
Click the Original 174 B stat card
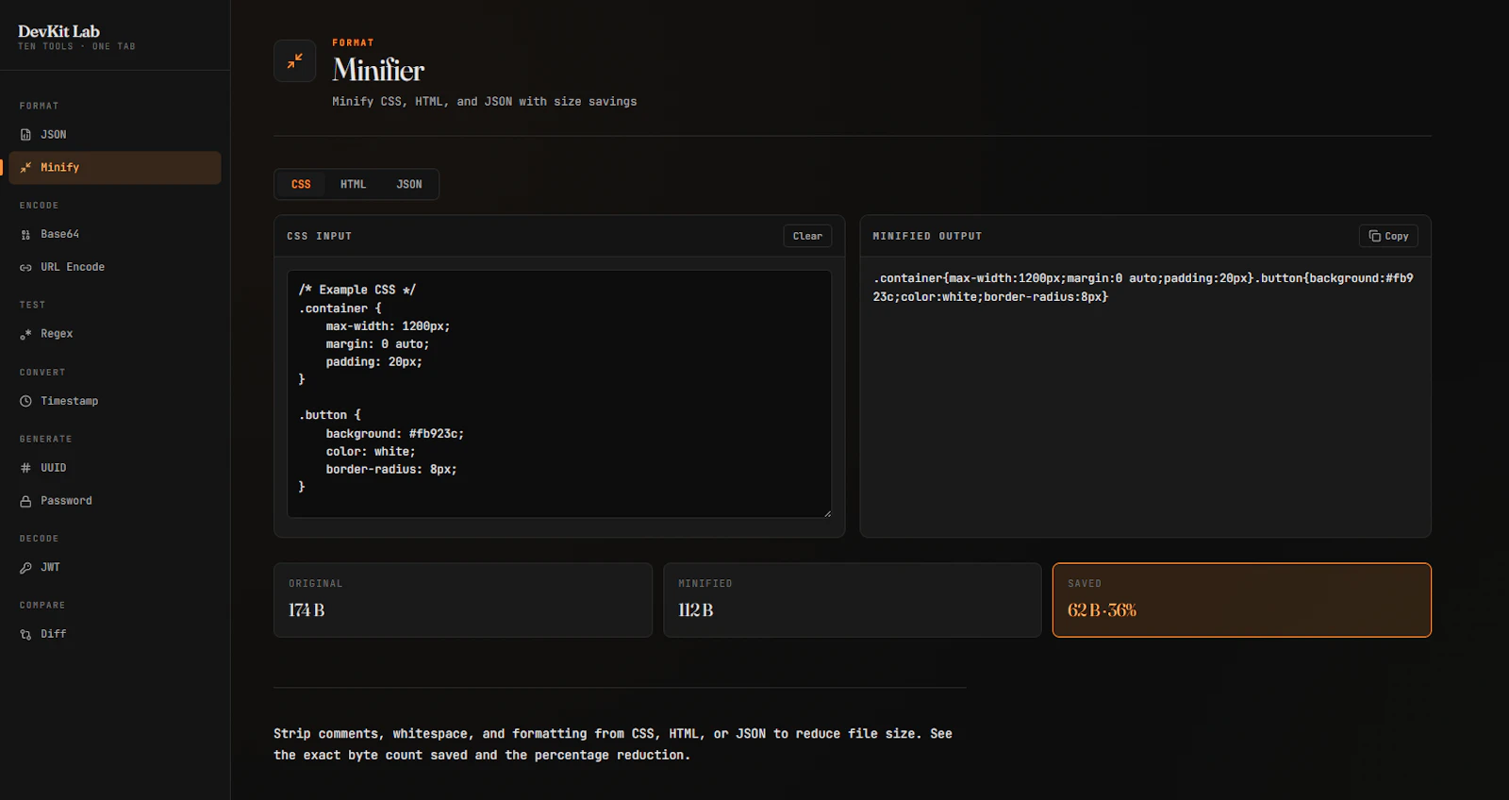[463, 600]
